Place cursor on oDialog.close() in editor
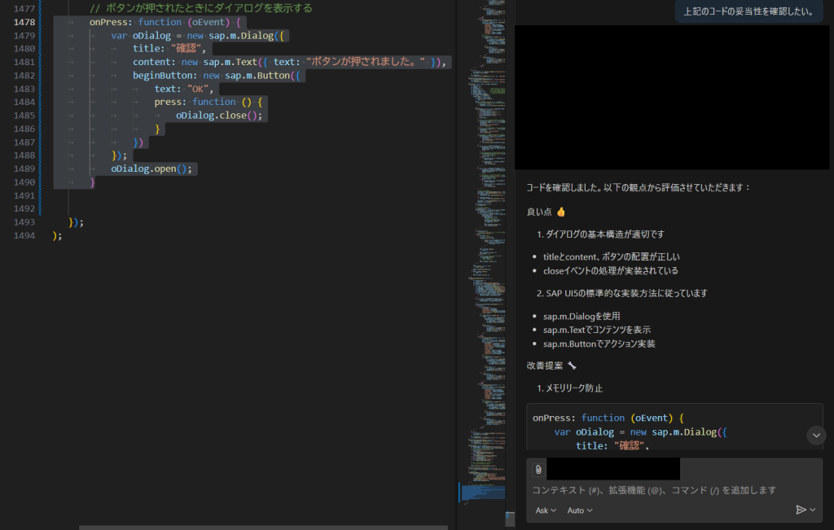The width and height of the screenshot is (834, 530). click(218, 116)
